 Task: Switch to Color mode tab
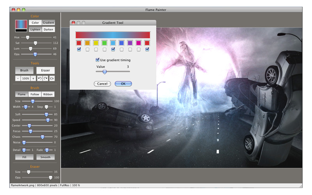point(35,23)
